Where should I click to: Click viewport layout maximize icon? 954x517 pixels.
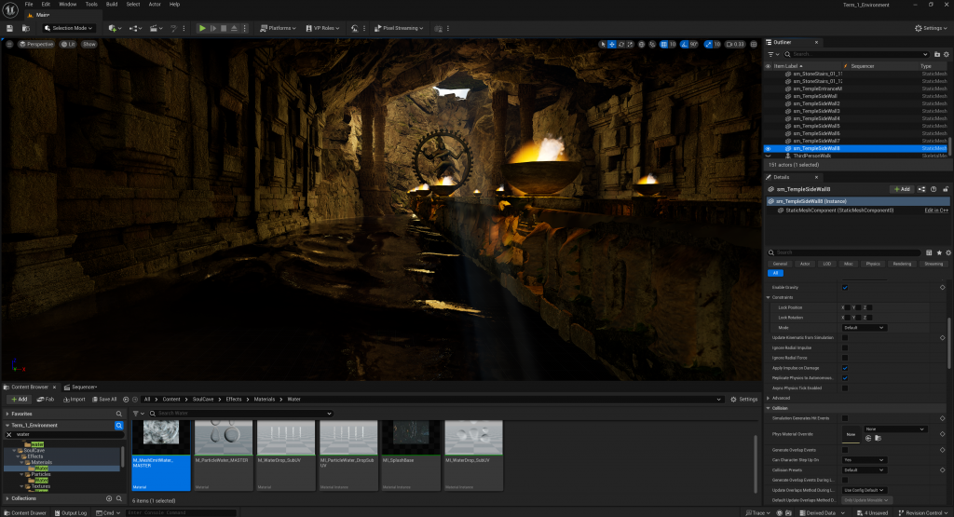click(754, 44)
